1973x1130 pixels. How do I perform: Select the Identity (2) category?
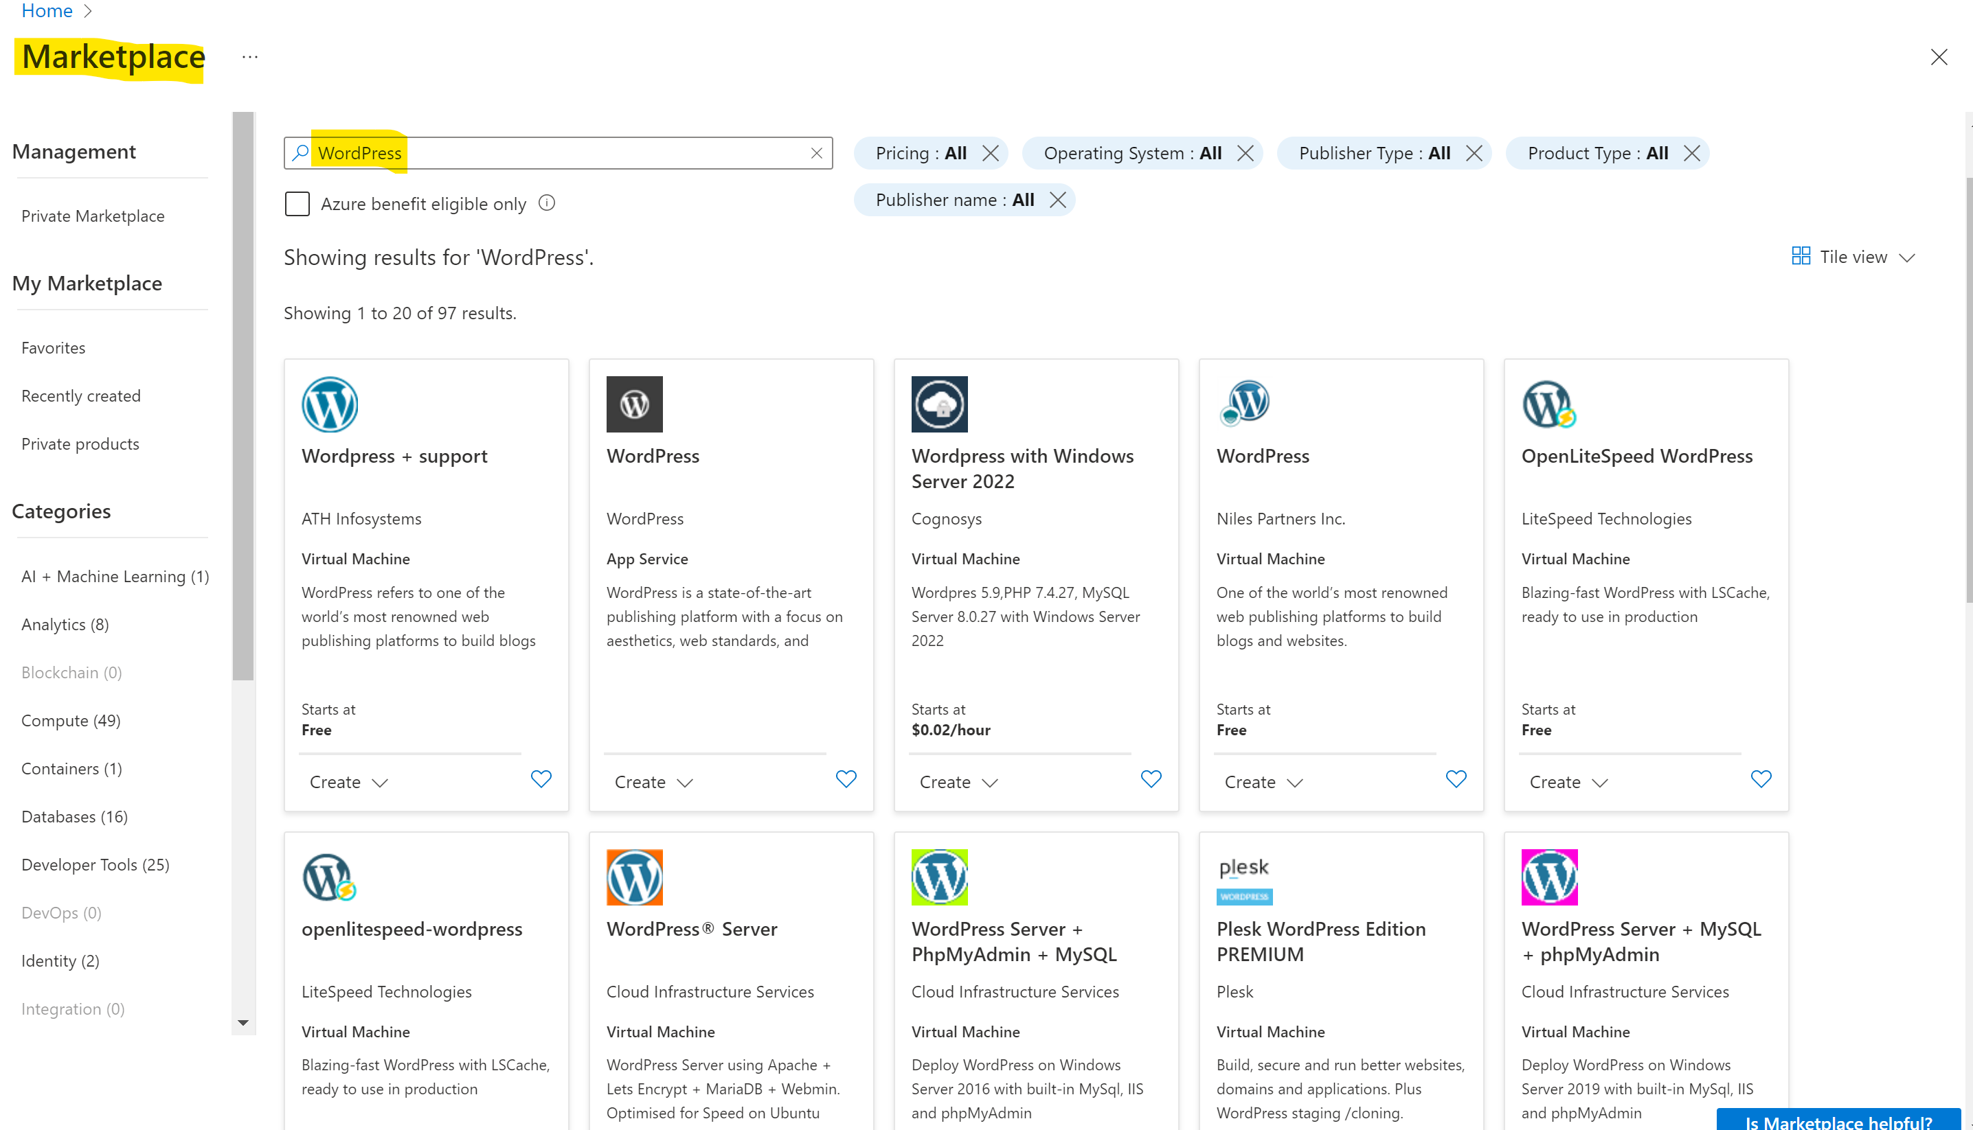(60, 961)
